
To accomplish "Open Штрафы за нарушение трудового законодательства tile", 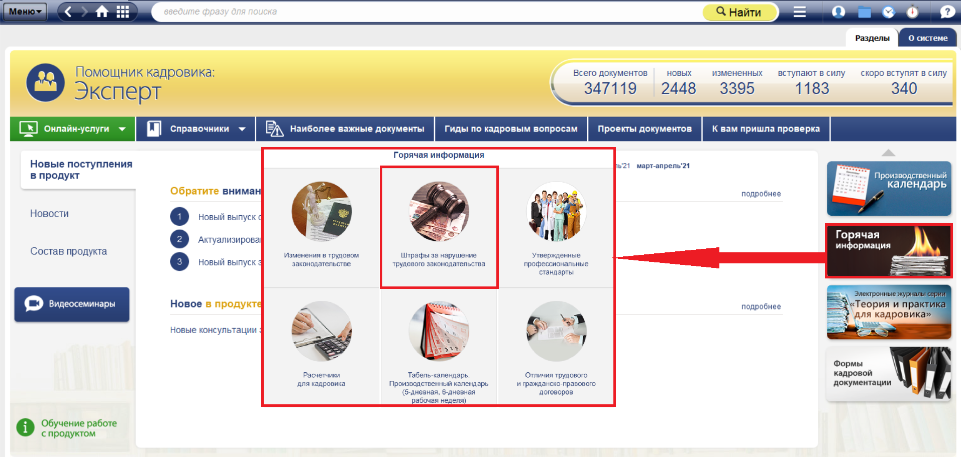I will click(439, 227).
